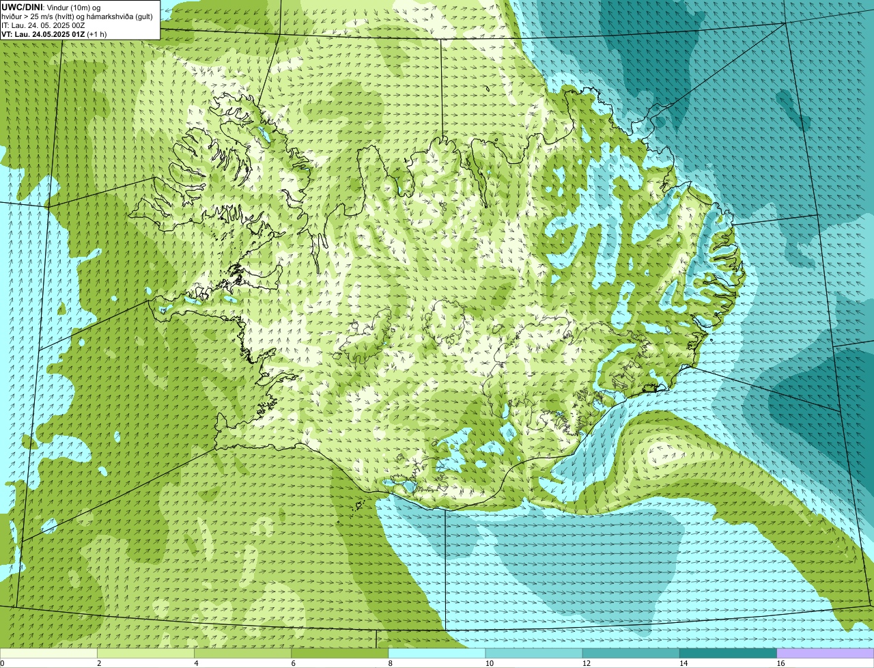Click the light green 2–4 legend color band
874x668 pixels.
pyautogui.click(x=145, y=653)
